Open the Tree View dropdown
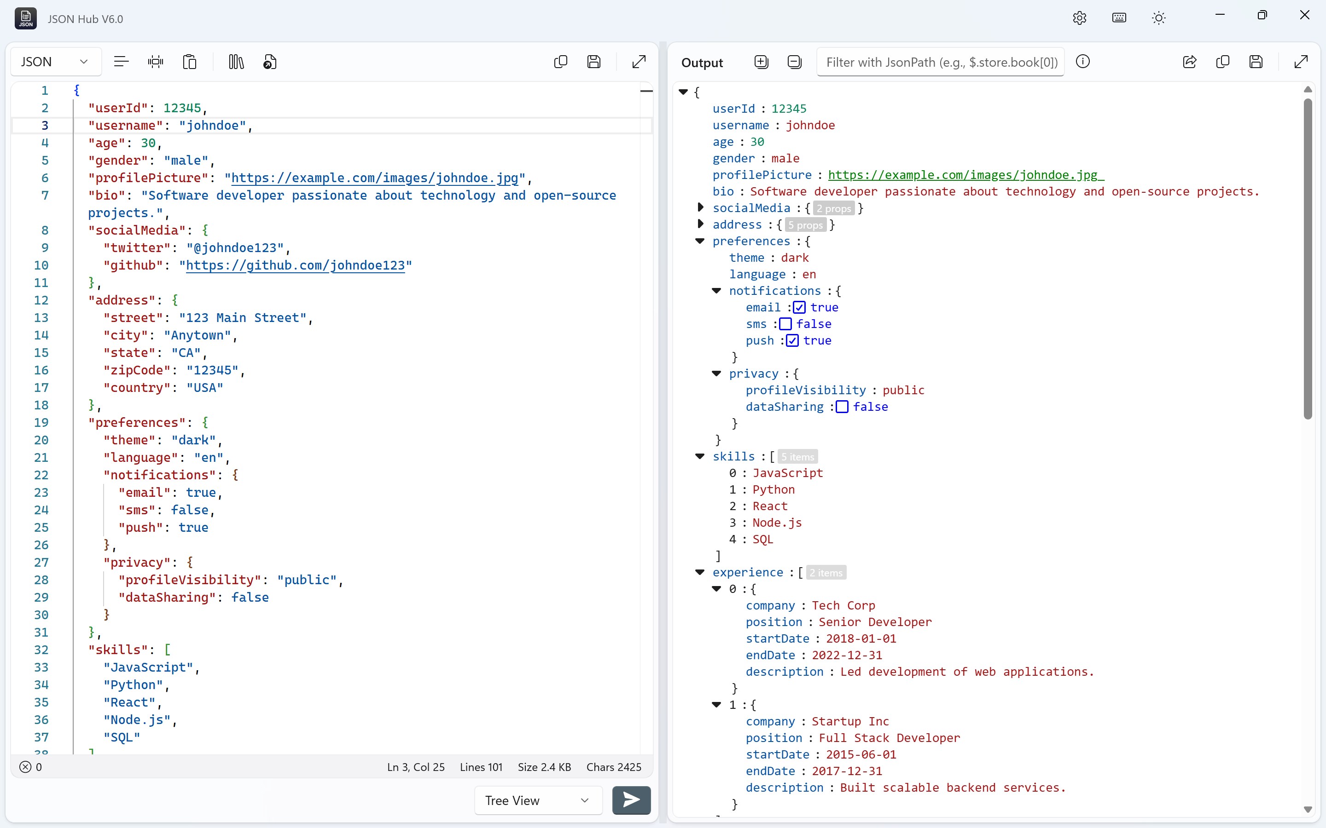 537,800
